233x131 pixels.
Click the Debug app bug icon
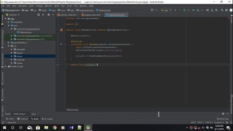point(184,10)
